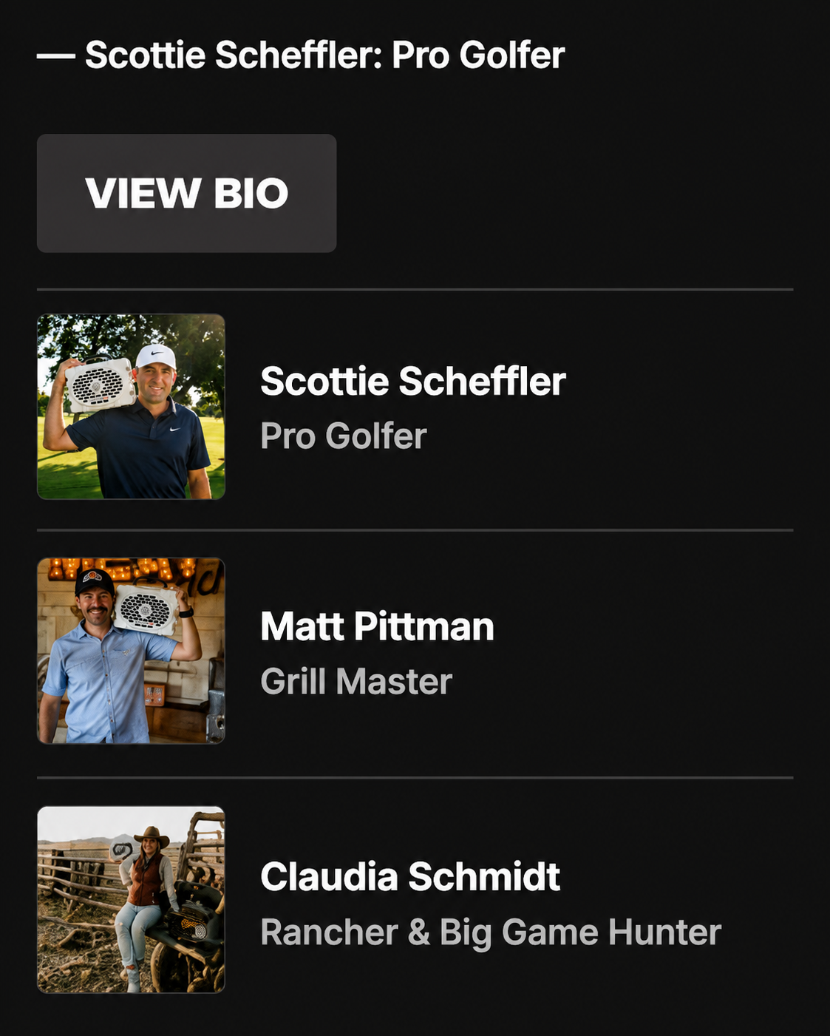The height and width of the screenshot is (1036, 830).
Task: Click the Rancher & Big Game Hunter subtitle
Action: point(491,932)
